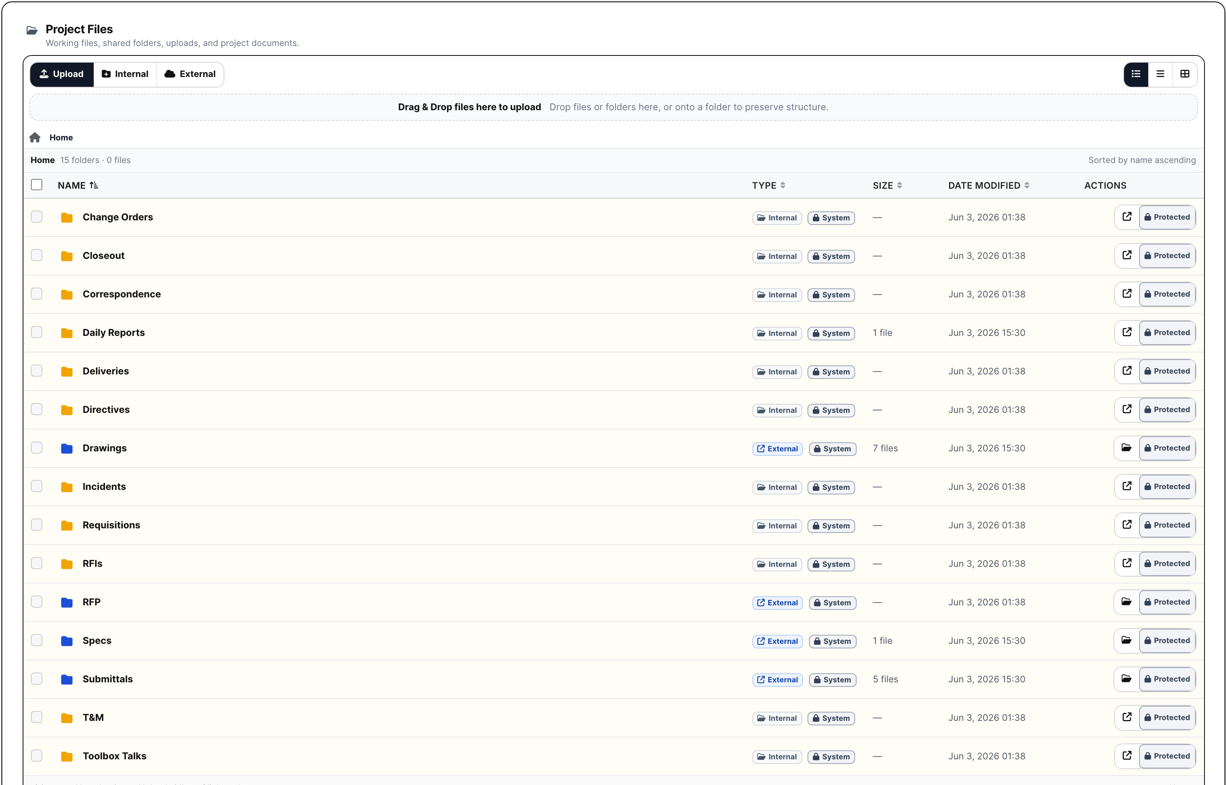Check the Toolbox Talks row checkbox
The width and height of the screenshot is (1226, 785).
pos(37,756)
